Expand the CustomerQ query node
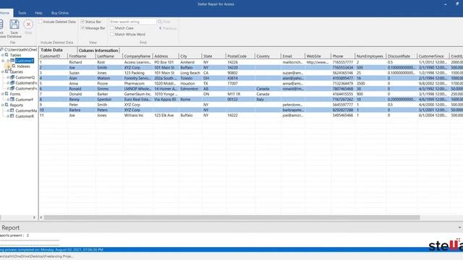This screenshot has width=463, height=260. coord(8,77)
